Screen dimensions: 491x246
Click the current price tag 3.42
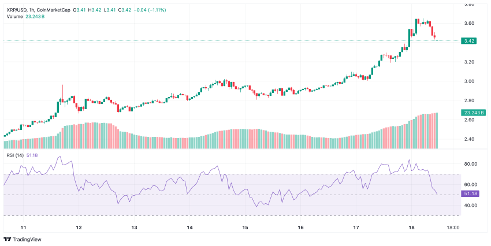point(469,41)
